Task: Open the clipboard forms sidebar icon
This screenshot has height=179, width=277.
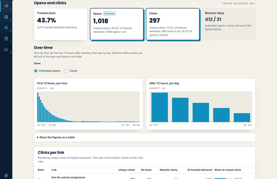Action: coord(6,39)
